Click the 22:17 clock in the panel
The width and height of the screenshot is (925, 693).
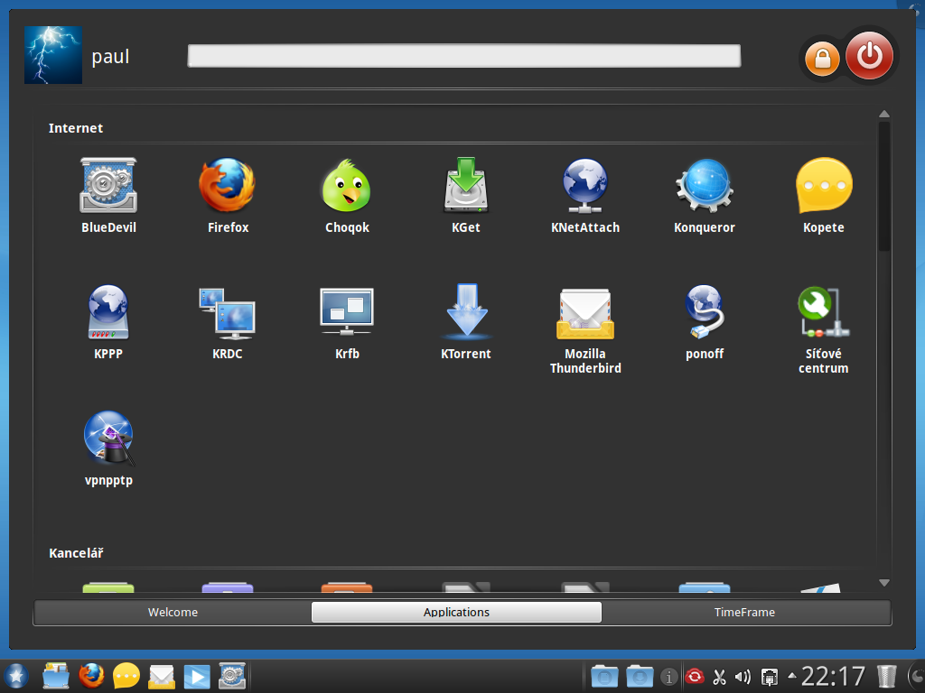point(833,676)
